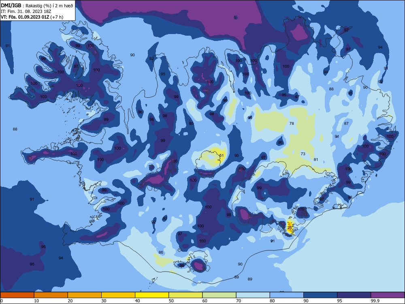Click the "IT: Fim. 31. 08. 2023 18Z" line
The width and height of the screenshot is (405, 304).
(x=26, y=11)
